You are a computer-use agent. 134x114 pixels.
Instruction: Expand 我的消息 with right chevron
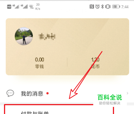pyautogui.click(x=127, y=93)
